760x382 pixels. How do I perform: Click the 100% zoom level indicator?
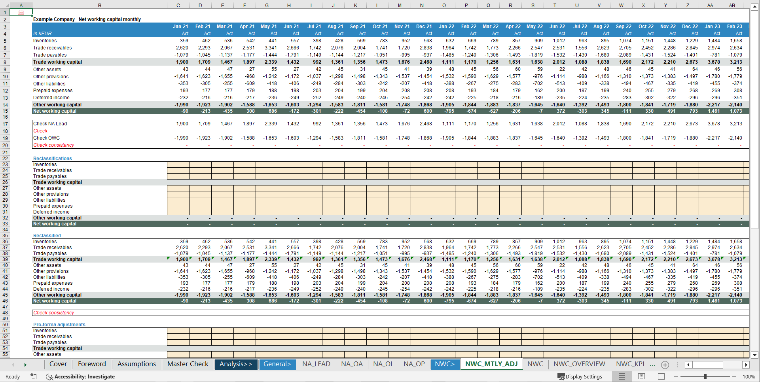pos(749,376)
